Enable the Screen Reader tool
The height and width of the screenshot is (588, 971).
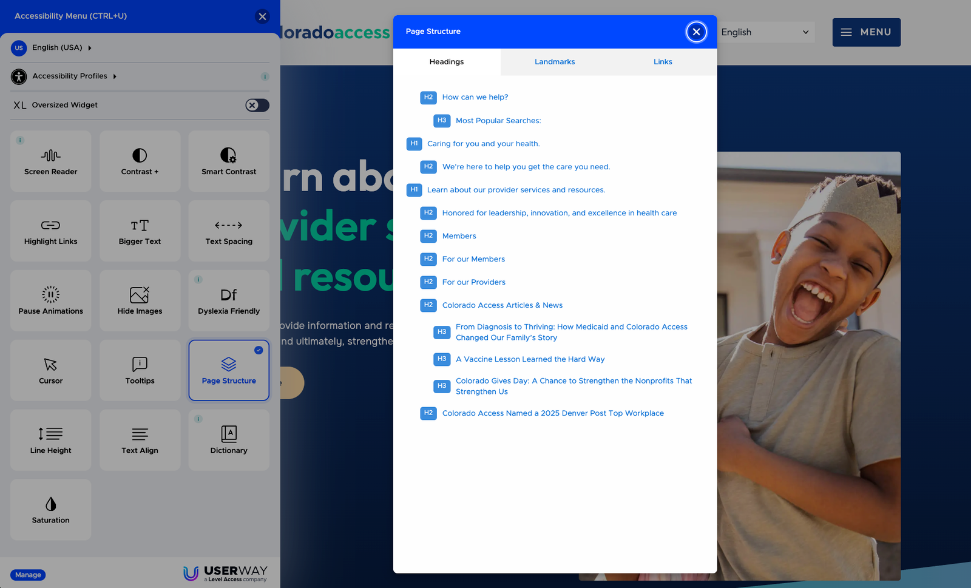(x=51, y=161)
